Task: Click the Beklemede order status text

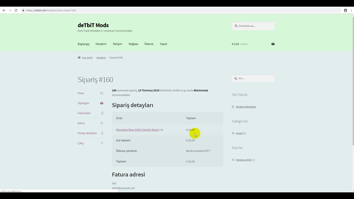Action: [x=201, y=90]
